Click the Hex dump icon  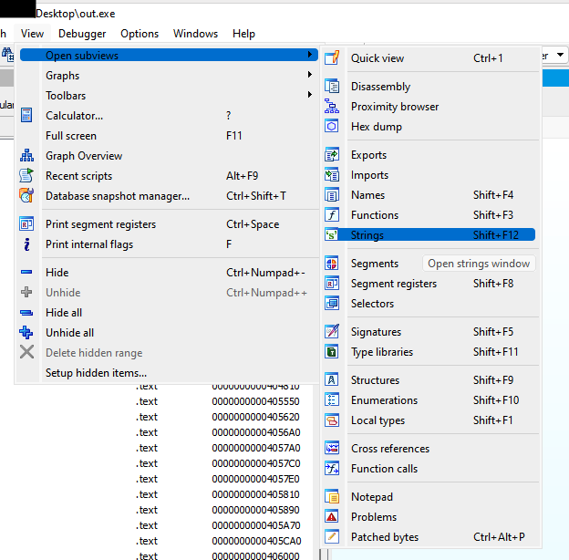click(x=332, y=126)
